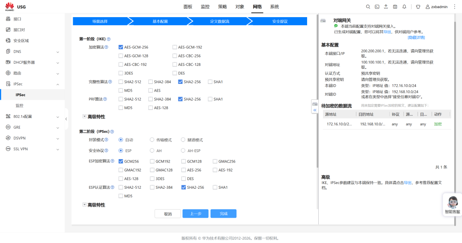Check the GMAC256 ESP checkbox

(x=215, y=161)
